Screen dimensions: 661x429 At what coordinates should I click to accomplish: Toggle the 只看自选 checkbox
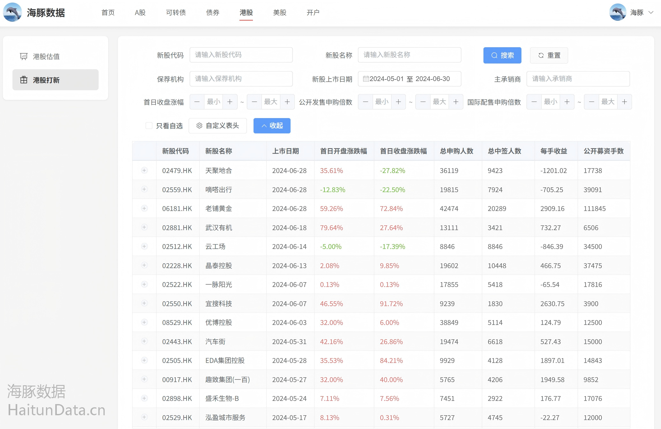point(149,125)
